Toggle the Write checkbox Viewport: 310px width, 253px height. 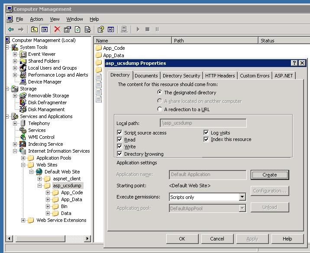pyautogui.click(x=119, y=146)
